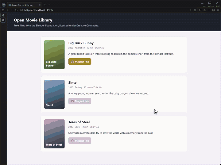The image size is (221, 165).
Task: Maximize the browser window
Action: 210,3
